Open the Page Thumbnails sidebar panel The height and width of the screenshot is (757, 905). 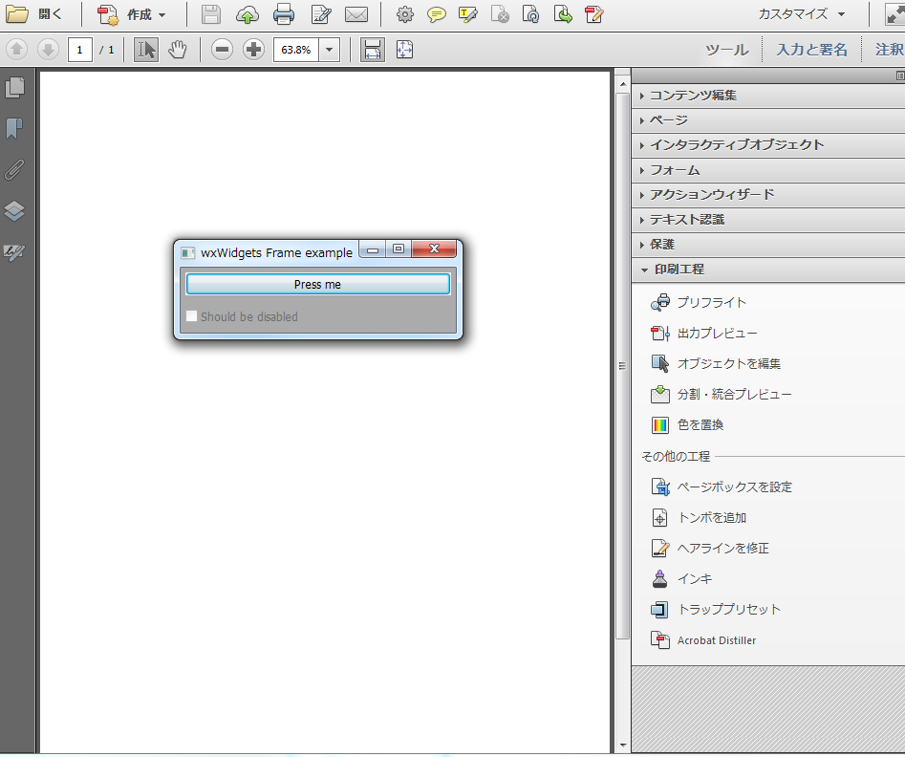click(13, 86)
